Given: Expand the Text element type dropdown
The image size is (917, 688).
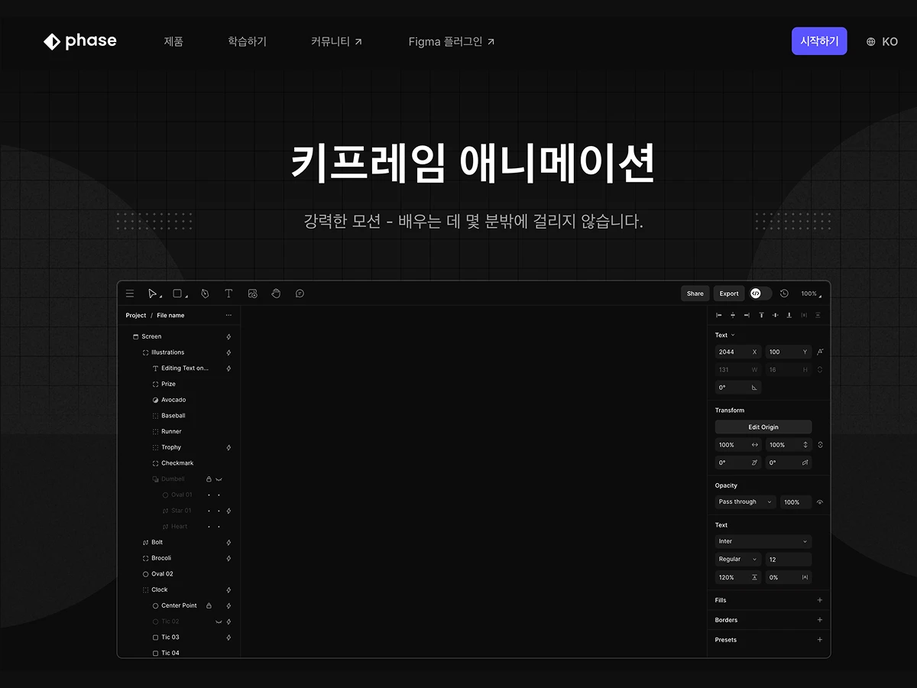Looking at the screenshot, I should (x=725, y=335).
